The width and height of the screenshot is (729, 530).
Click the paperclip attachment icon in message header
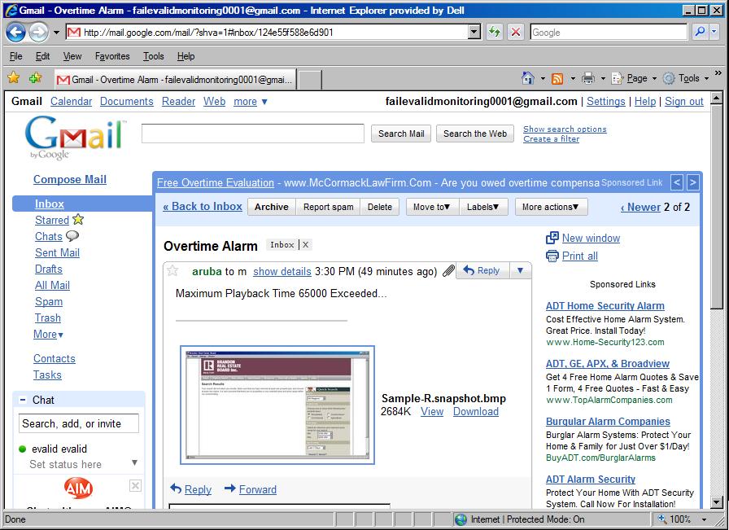point(448,271)
